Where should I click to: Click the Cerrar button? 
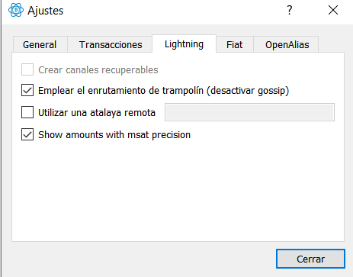310,259
